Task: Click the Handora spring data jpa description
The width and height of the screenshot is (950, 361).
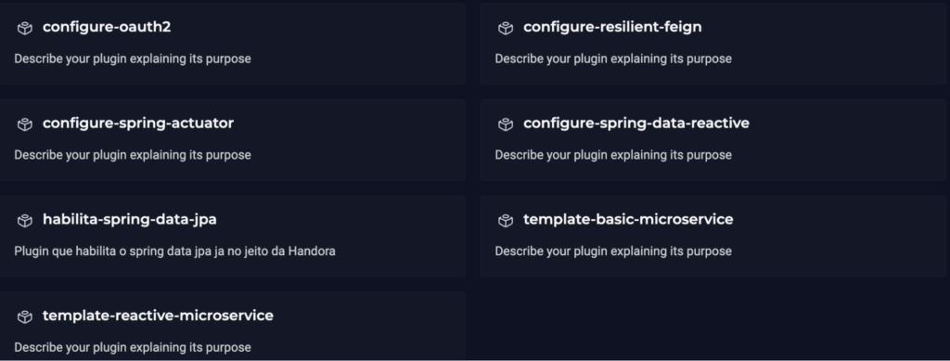Action: coord(174,251)
